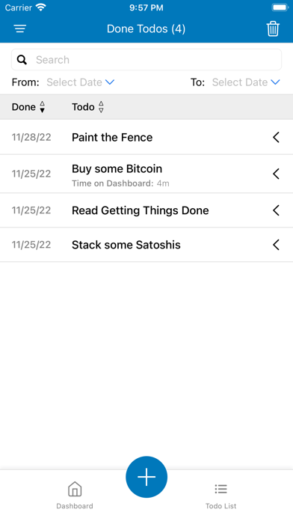The height and width of the screenshot is (521, 293).
Task: Toggle the Done column sort arrows
Action: click(42, 107)
